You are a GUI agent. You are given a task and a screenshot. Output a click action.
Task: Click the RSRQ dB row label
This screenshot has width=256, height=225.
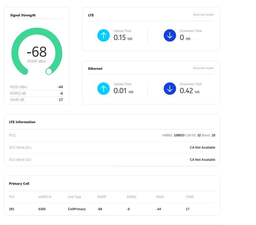(18, 93)
